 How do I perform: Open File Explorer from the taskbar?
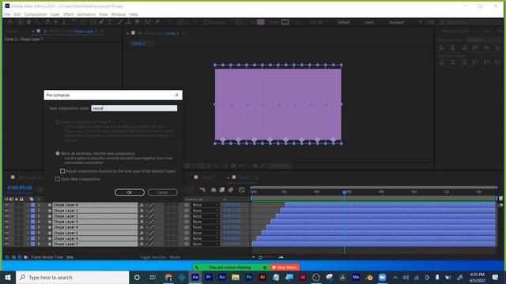point(236,277)
